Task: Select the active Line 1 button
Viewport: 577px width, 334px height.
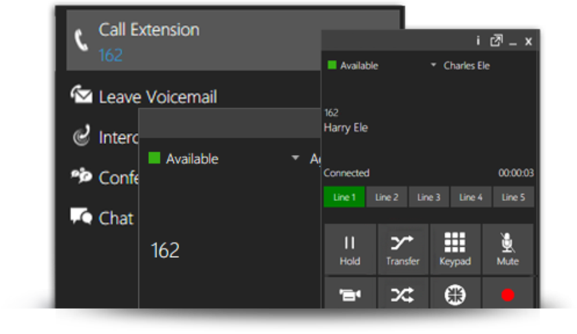Action: pyautogui.click(x=344, y=197)
